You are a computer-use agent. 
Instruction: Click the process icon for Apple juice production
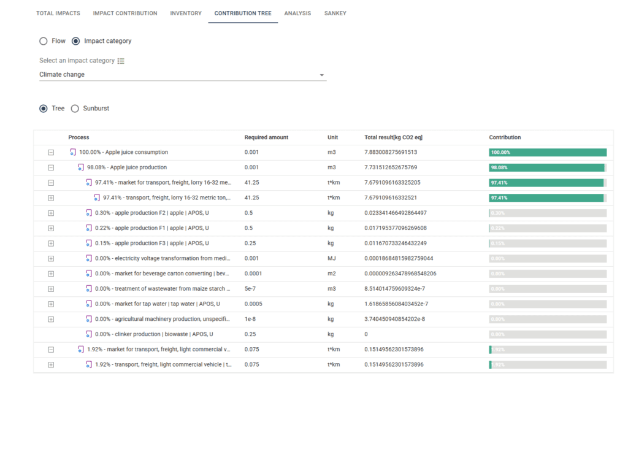coord(81,167)
